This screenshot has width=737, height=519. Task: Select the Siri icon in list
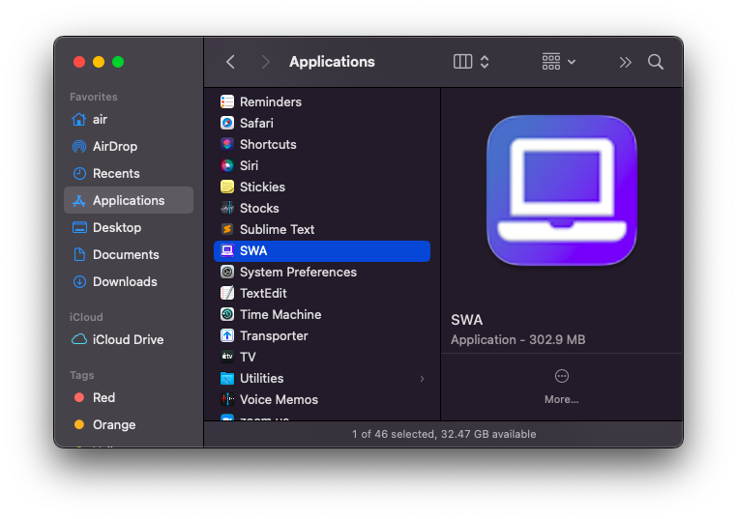pyautogui.click(x=227, y=165)
